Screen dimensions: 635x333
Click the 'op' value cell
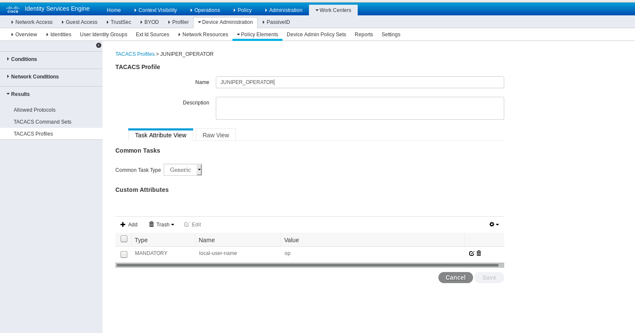(x=288, y=253)
